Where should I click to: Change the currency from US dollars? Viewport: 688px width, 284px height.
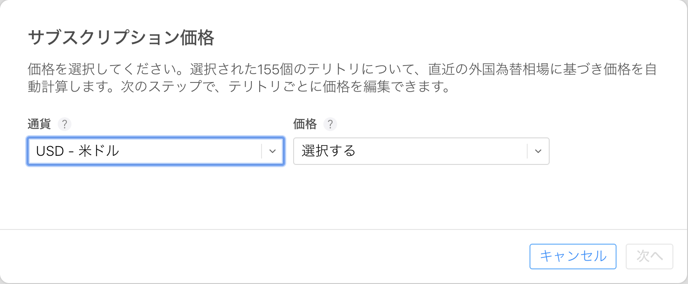156,151
